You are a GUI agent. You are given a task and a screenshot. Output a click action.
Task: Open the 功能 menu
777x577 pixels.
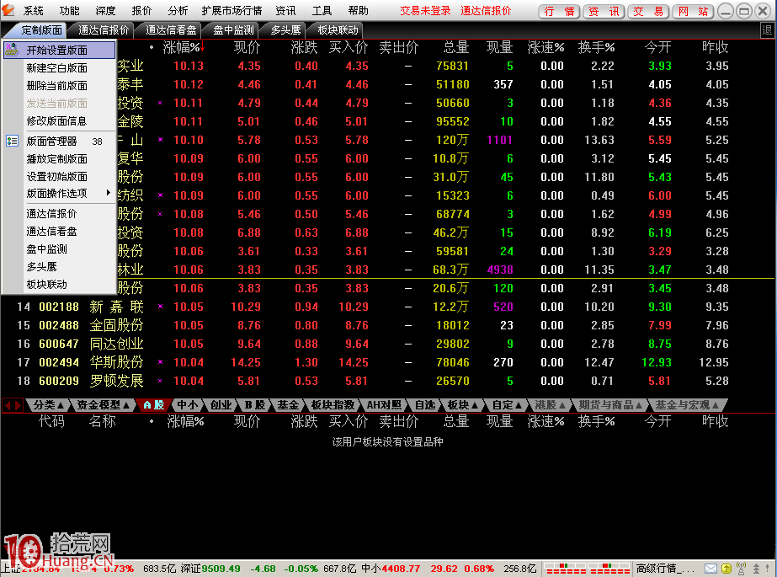pyautogui.click(x=69, y=11)
